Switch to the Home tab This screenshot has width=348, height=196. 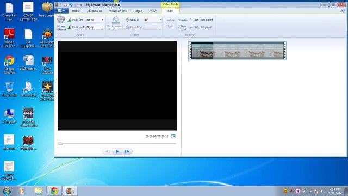click(76, 11)
